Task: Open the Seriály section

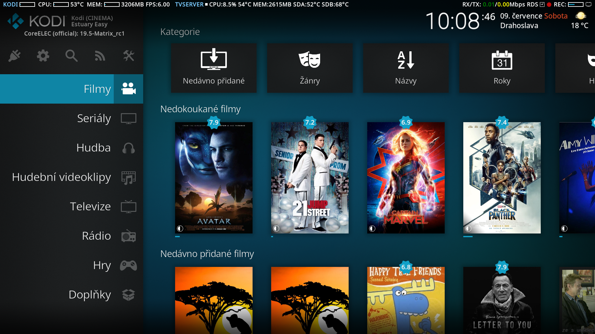Action: click(x=94, y=118)
